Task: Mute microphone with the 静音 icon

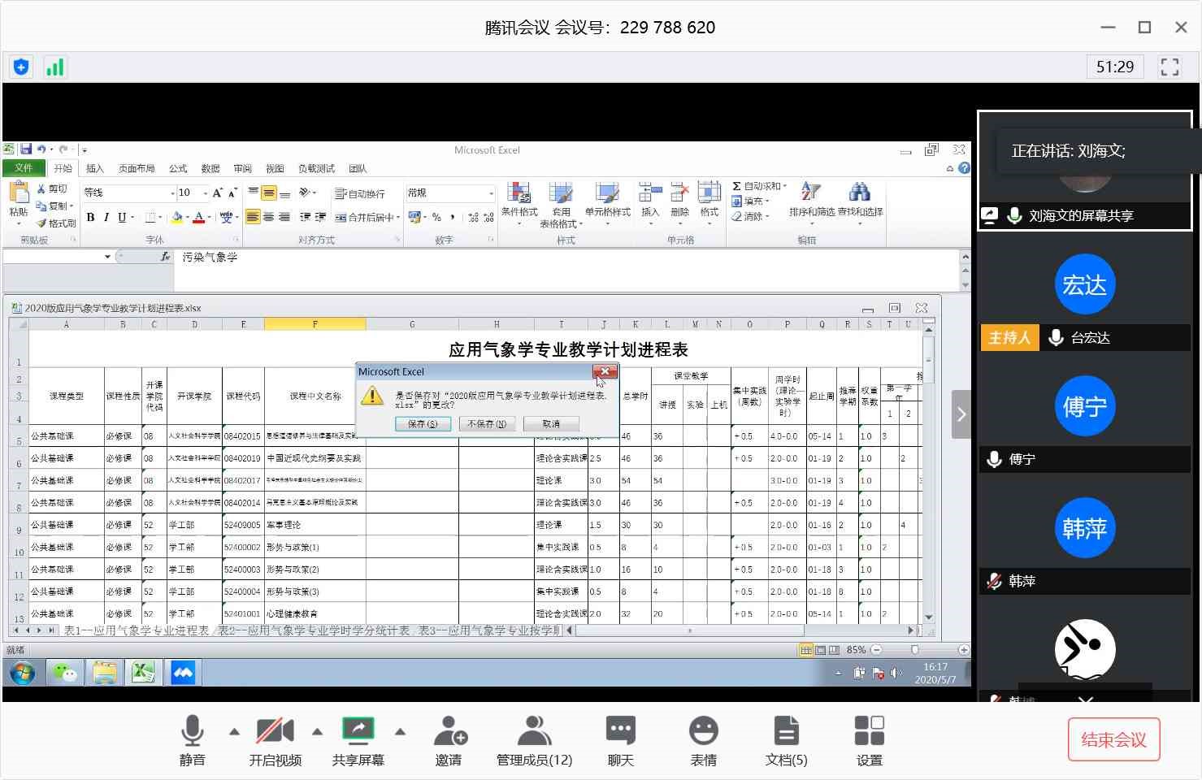Action: point(192,731)
